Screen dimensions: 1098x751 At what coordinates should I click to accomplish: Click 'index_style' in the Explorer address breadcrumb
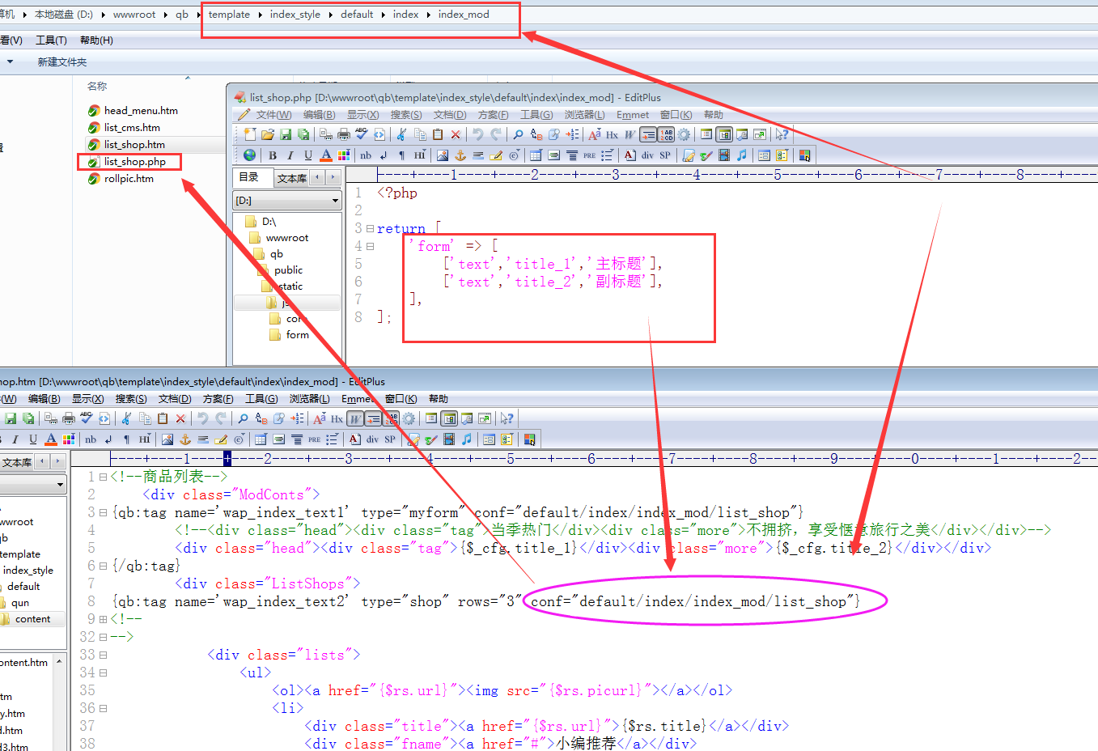pyautogui.click(x=295, y=15)
